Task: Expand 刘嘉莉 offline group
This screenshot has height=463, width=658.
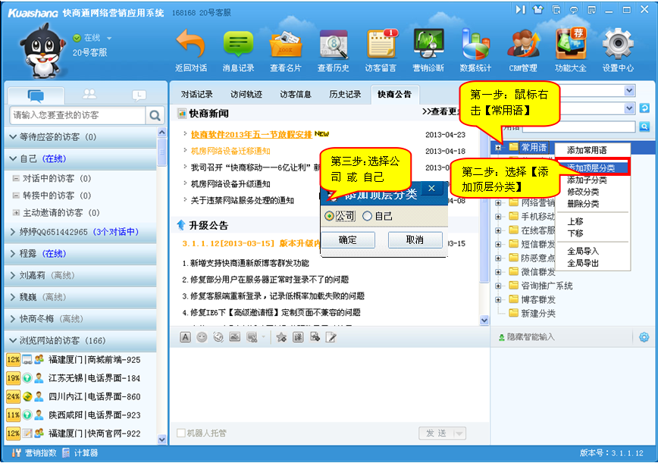Action: 14,276
